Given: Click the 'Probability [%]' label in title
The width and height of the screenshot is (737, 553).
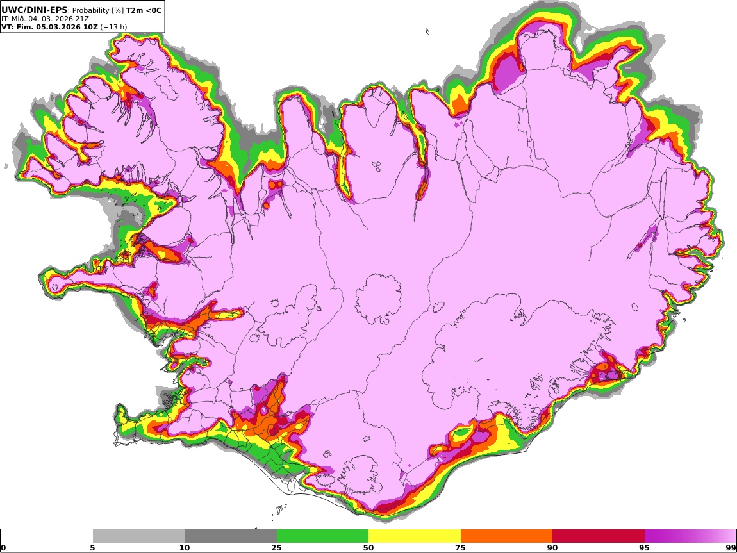Looking at the screenshot, I should coord(98,10).
